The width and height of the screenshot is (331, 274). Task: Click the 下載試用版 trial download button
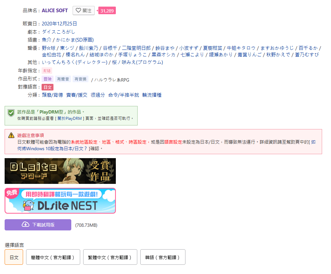pos(38,224)
